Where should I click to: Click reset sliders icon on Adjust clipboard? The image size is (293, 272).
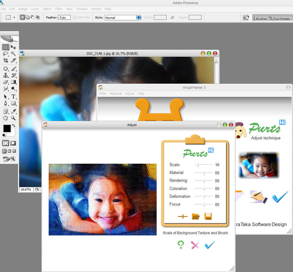click(182, 216)
